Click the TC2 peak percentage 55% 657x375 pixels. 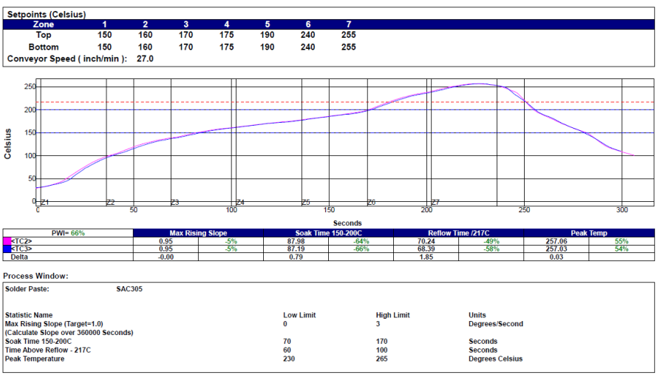622,241
